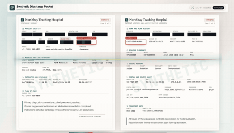Click the Address and Care Geography section icon
This screenshot has height=133, width=234.
[23, 57]
